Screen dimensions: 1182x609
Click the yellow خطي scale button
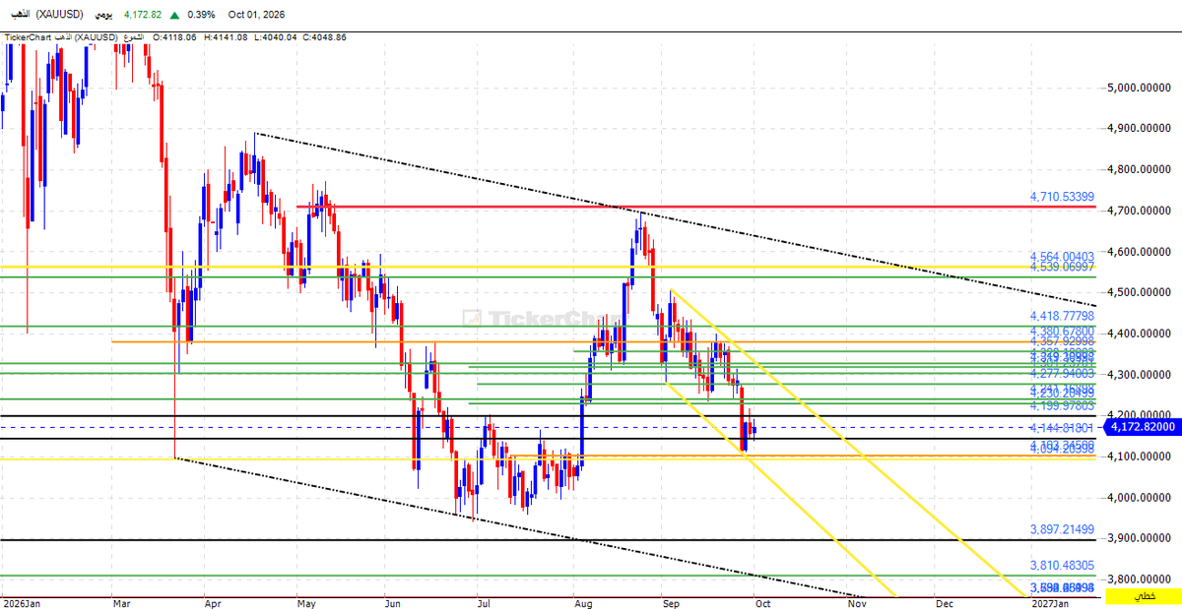1144,596
